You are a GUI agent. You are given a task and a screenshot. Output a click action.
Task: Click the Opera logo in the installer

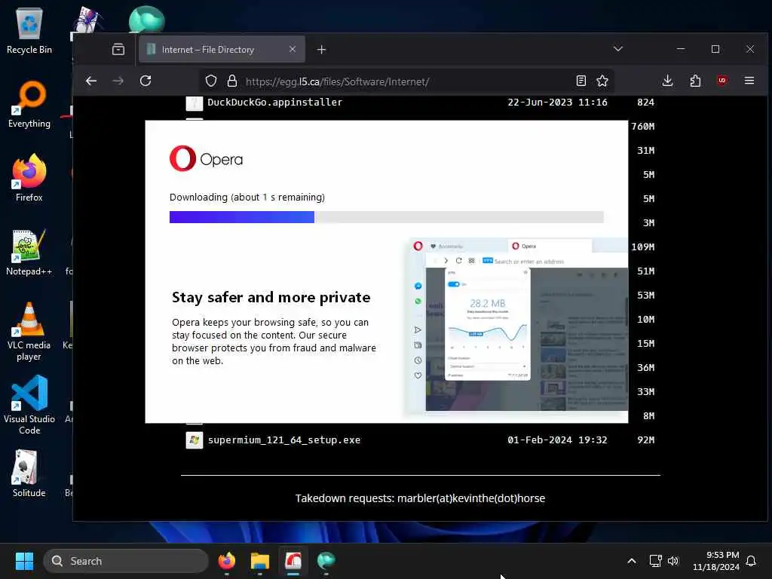(207, 158)
